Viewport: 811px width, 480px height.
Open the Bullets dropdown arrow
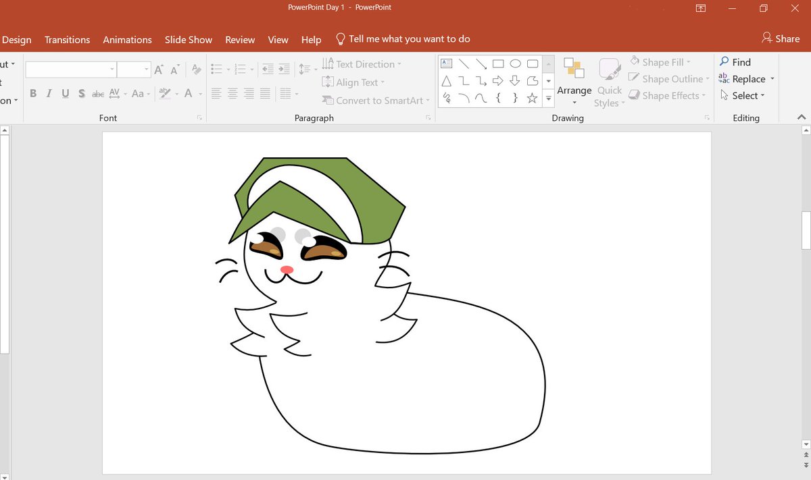pyautogui.click(x=228, y=70)
